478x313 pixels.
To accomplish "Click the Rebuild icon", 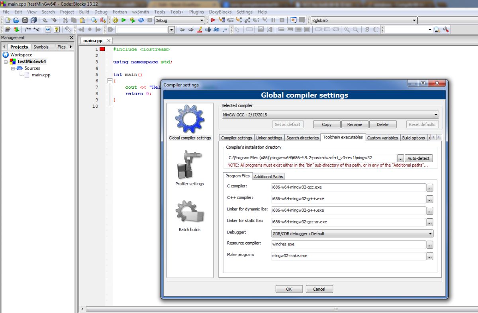I will coord(141,20).
